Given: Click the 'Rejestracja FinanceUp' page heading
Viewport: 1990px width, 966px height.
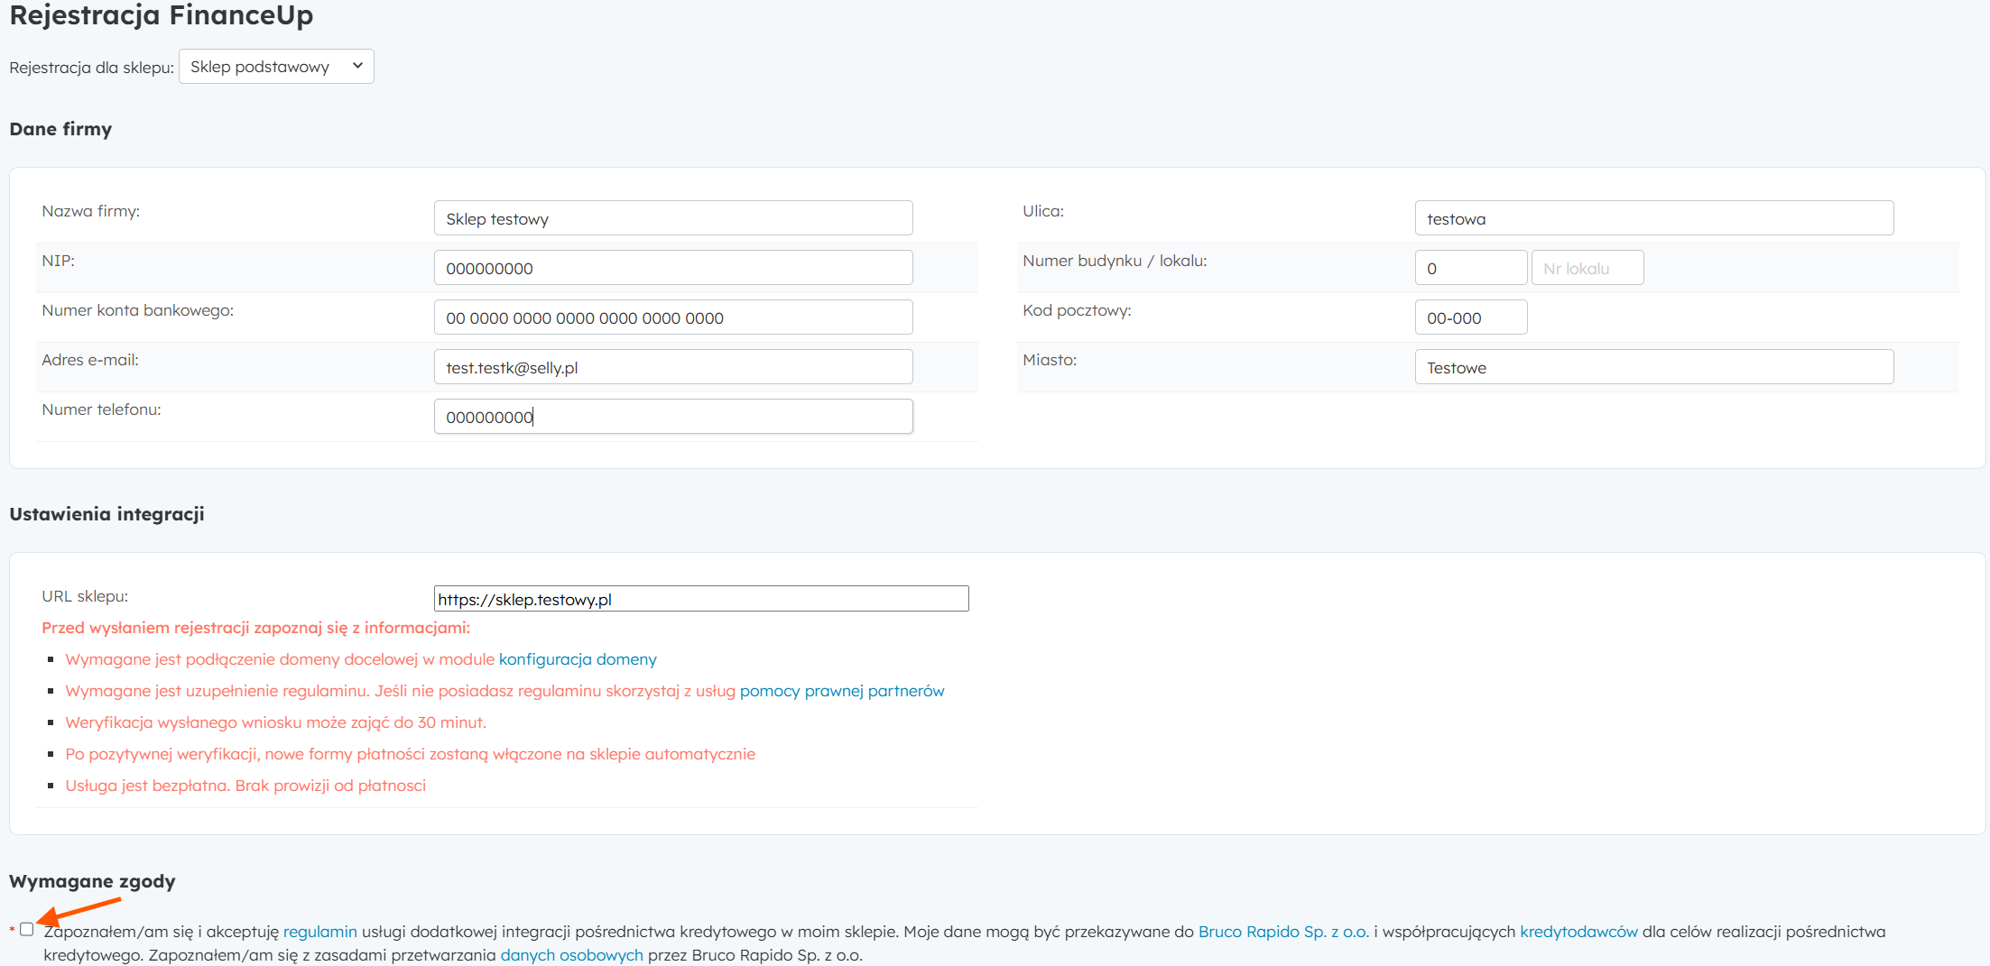Looking at the screenshot, I should (x=162, y=15).
